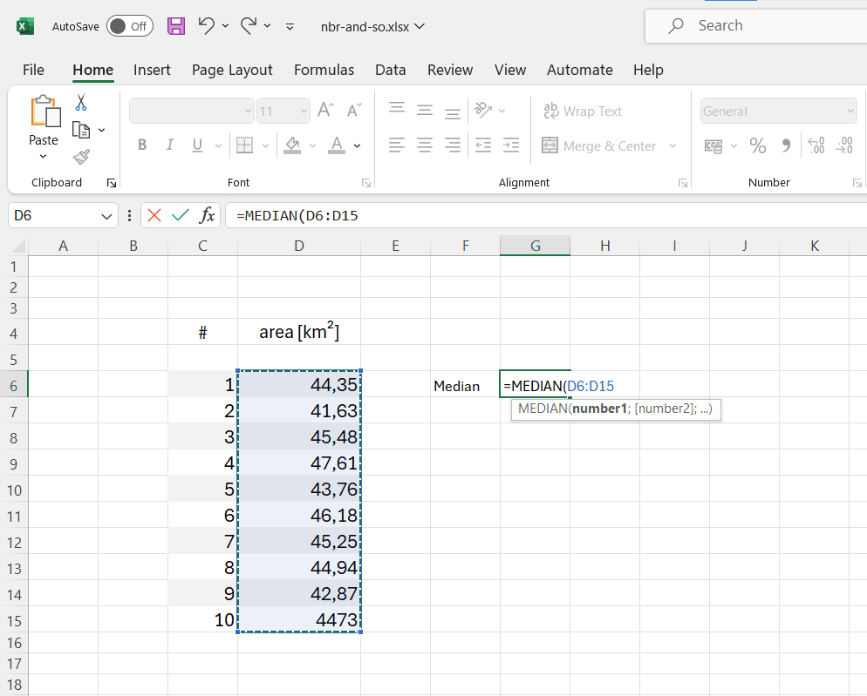This screenshot has width=867, height=696.
Task: Click the Percent Style icon
Action: [x=757, y=145]
